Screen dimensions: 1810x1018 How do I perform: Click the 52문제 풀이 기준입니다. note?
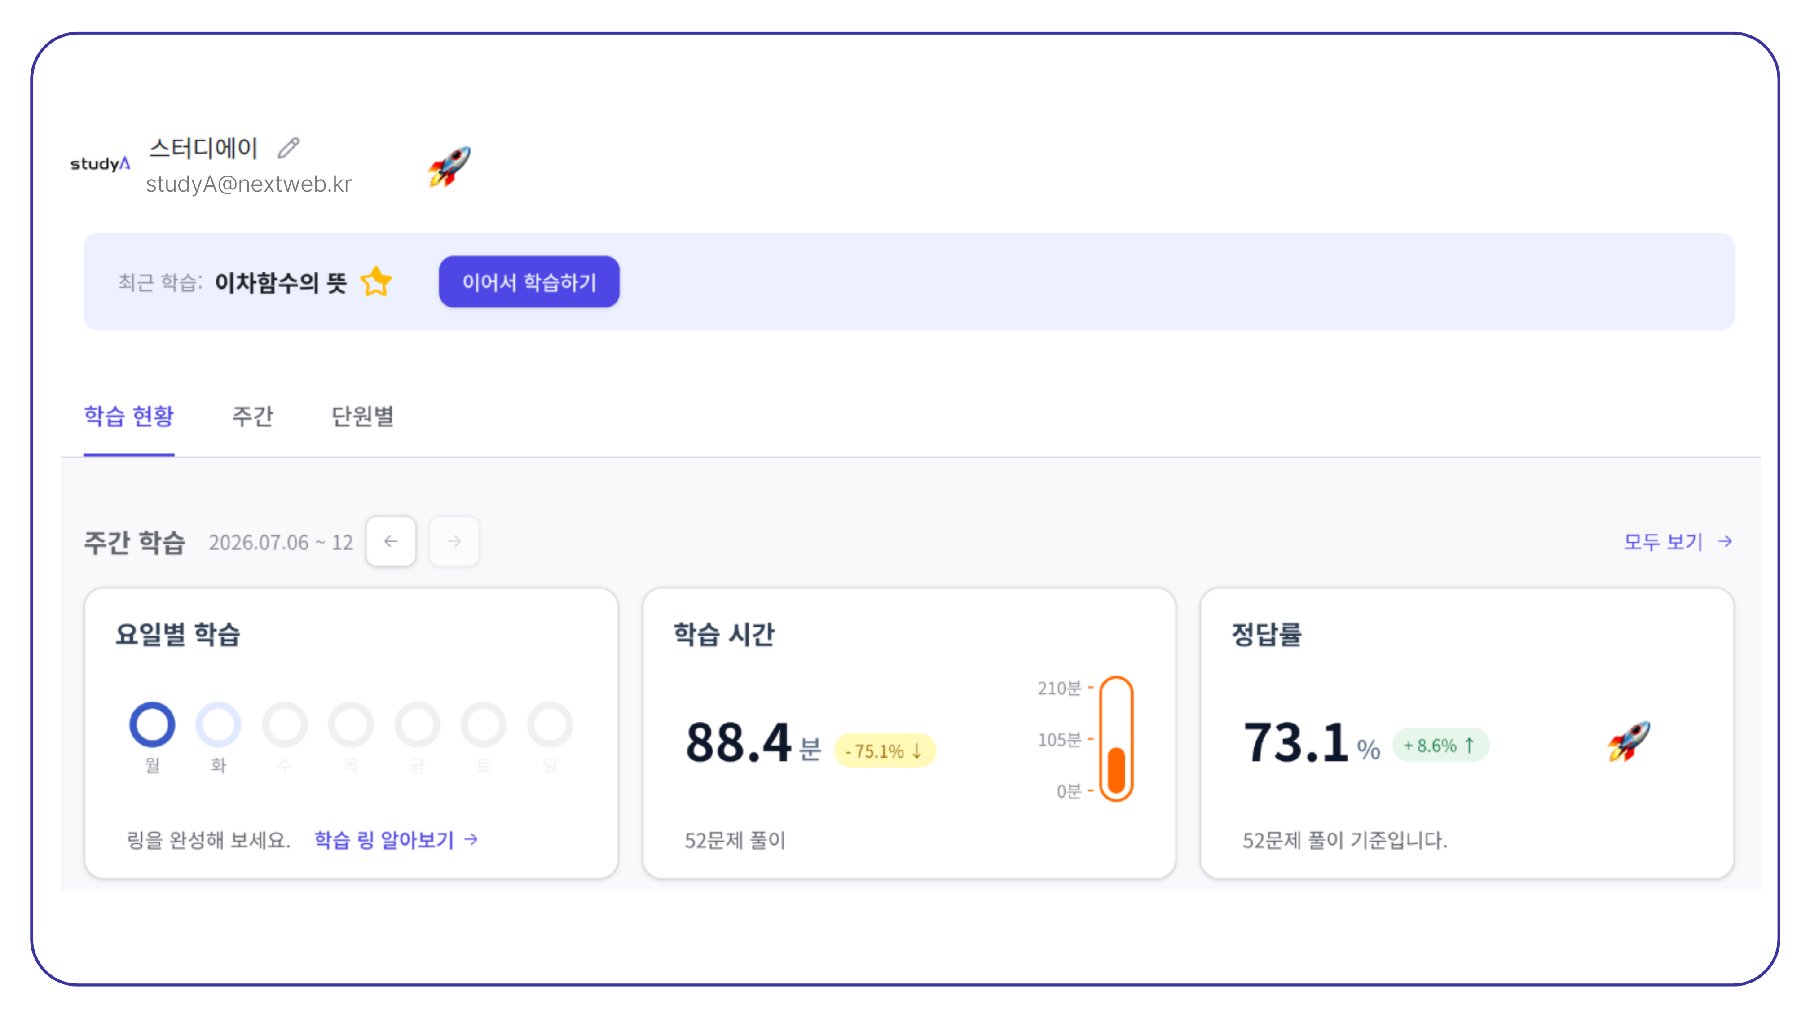1345,840
